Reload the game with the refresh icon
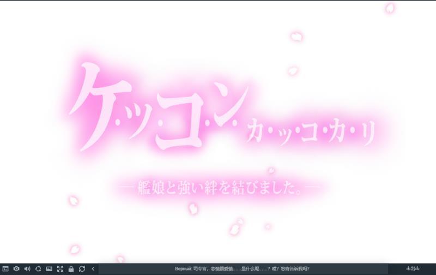The height and width of the screenshot is (275, 436). tap(82, 269)
